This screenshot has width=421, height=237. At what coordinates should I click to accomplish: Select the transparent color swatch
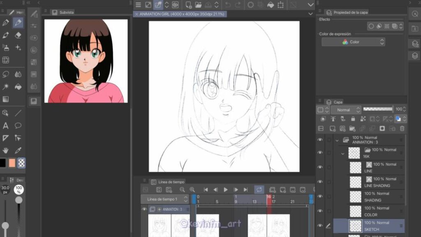(21, 163)
